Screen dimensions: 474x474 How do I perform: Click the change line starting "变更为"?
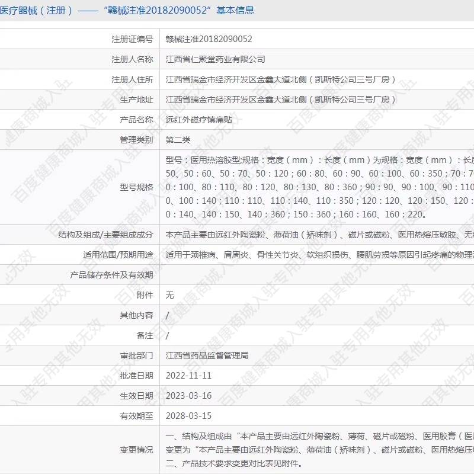click(320, 450)
